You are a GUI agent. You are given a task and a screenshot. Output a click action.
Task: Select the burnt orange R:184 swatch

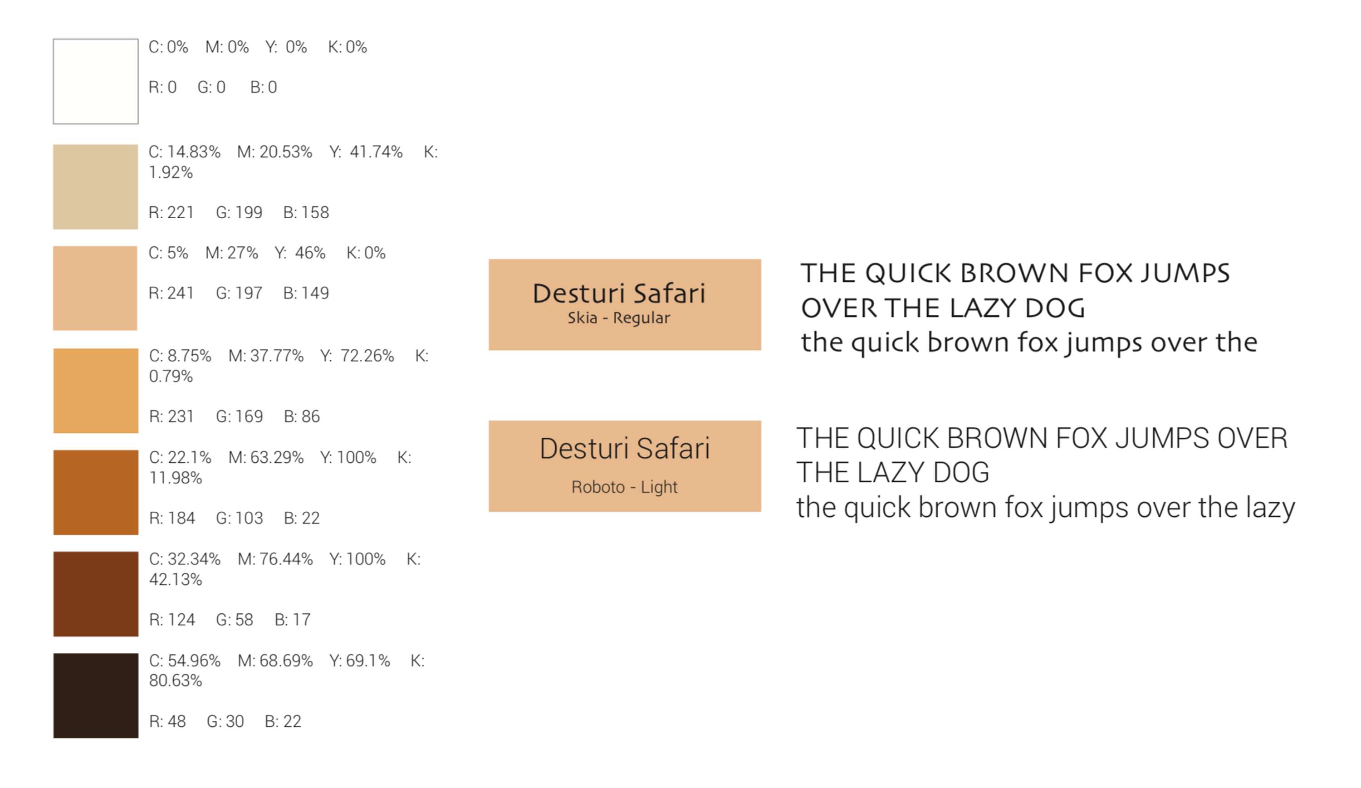(x=96, y=493)
